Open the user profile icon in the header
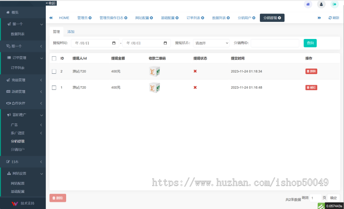This screenshot has width=344, height=209. (x=321, y=4)
